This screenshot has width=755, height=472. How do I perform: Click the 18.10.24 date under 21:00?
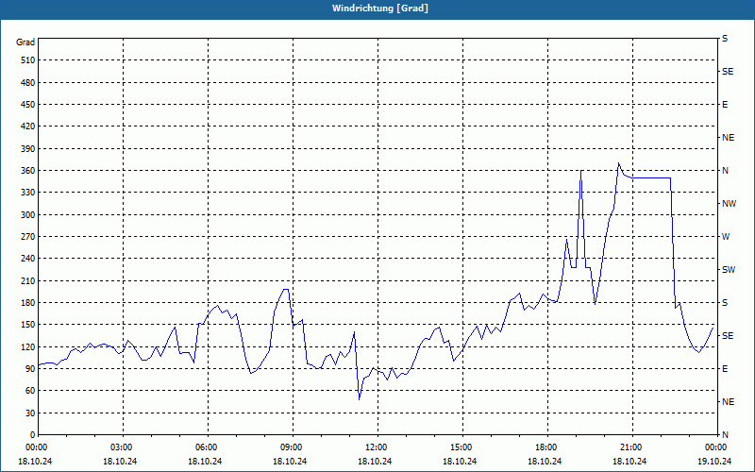pyautogui.click(x=629, y=461)
